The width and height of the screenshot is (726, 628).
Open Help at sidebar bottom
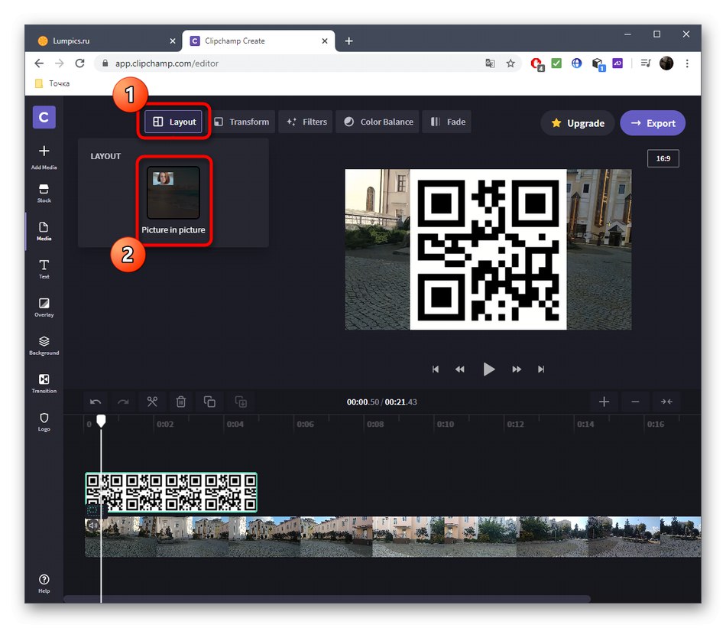[44, 584]
